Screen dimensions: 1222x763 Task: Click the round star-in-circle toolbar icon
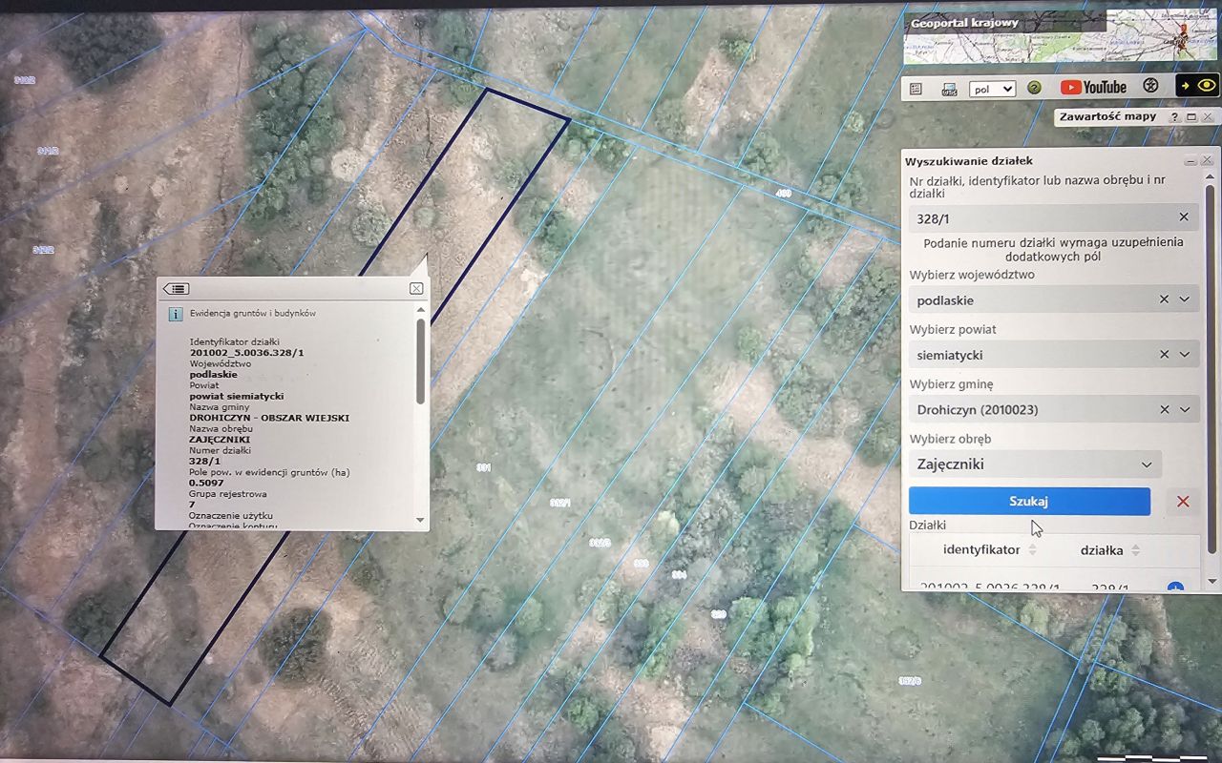point(1150,86)
